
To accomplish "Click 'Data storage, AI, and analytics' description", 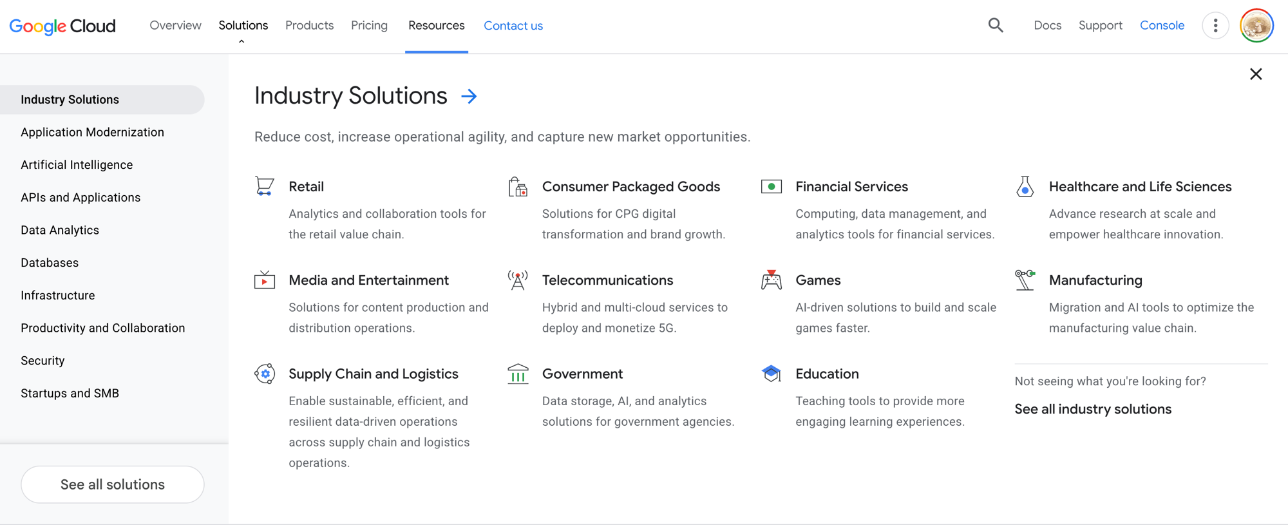I will (x=638, y=411).
